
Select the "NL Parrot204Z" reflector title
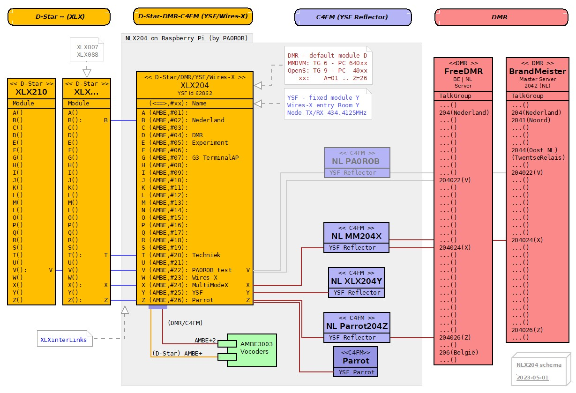357,326
